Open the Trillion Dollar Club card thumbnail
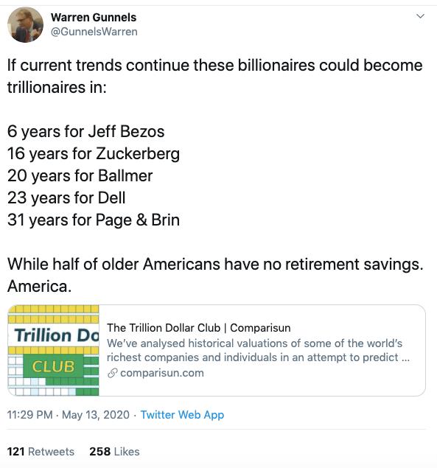The height and width of the screenshot is (468, 437). click(x=54, y=350)
